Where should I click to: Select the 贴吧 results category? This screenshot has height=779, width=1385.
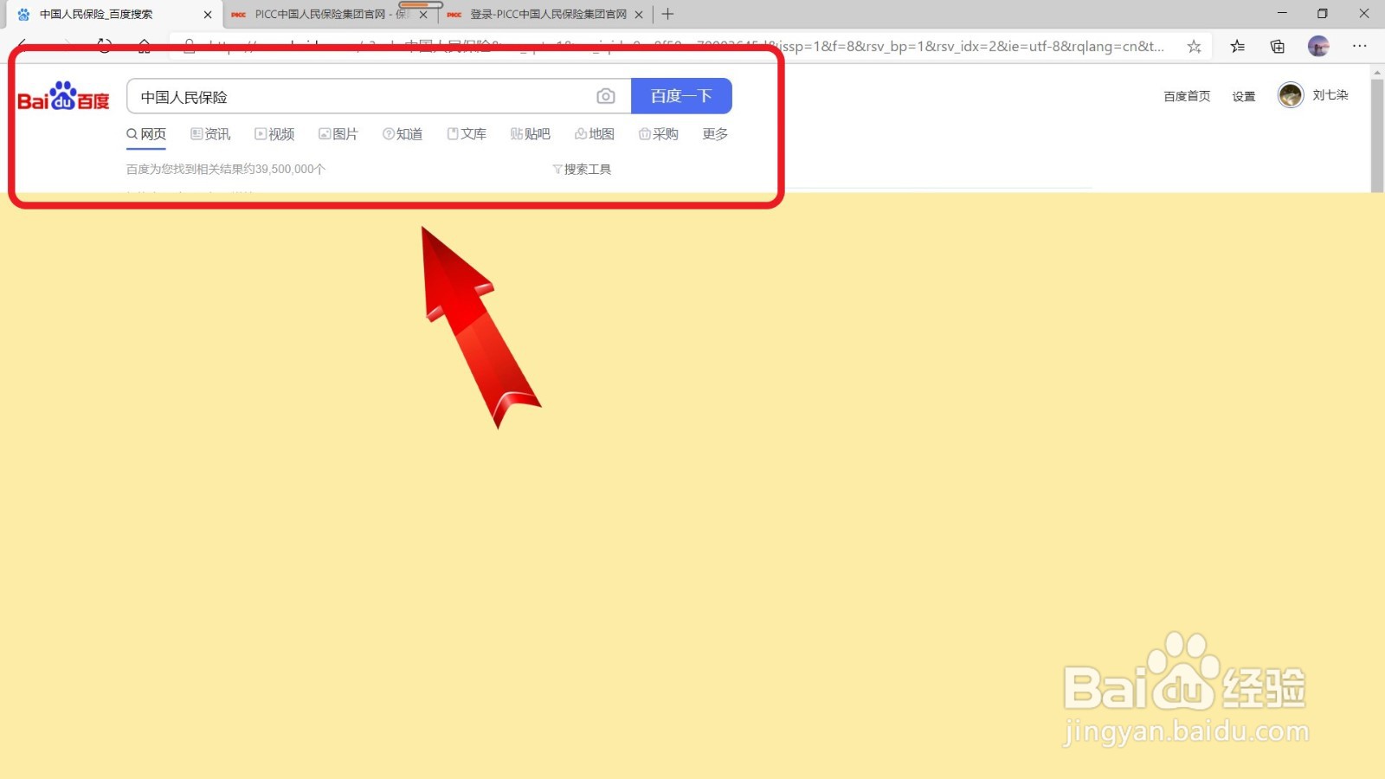[531, 134]
